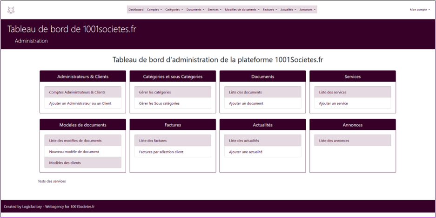
Task: Open Gérer les Sous catégories
Action: coord(173,103)
